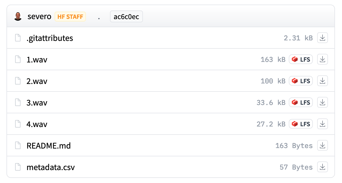This screenshot has height=183, width=342.
Task: Click severo's avatar picture
Action: pyautogui.click(x=18, y=17)
